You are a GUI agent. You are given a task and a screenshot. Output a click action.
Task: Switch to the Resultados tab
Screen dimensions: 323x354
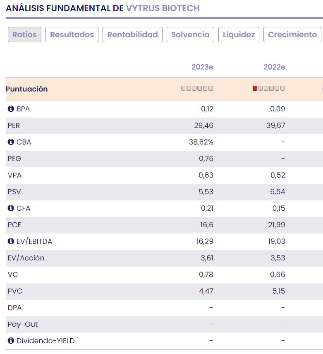(72, 35)
